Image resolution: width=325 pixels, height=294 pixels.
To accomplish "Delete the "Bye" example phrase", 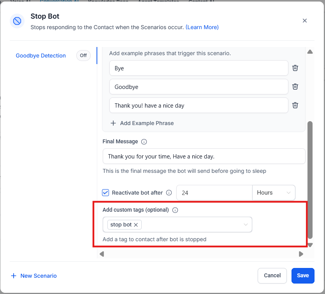I will coord(295,68).
